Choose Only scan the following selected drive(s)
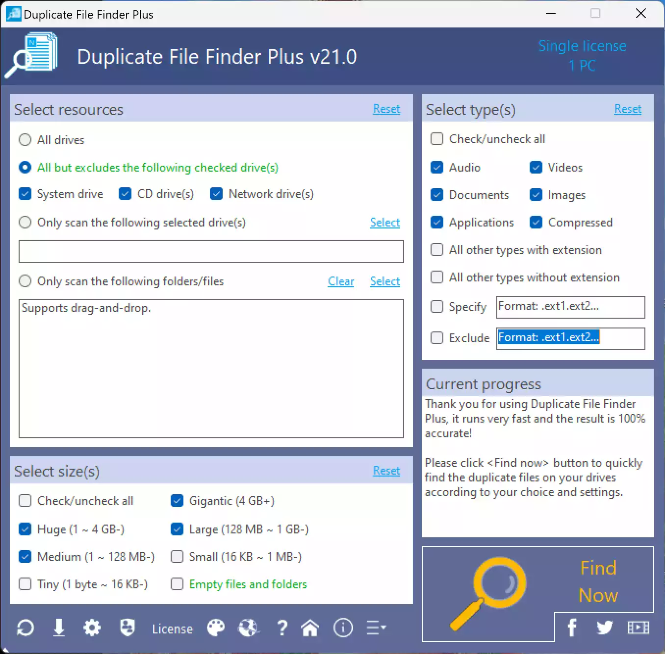 [25, 223]
